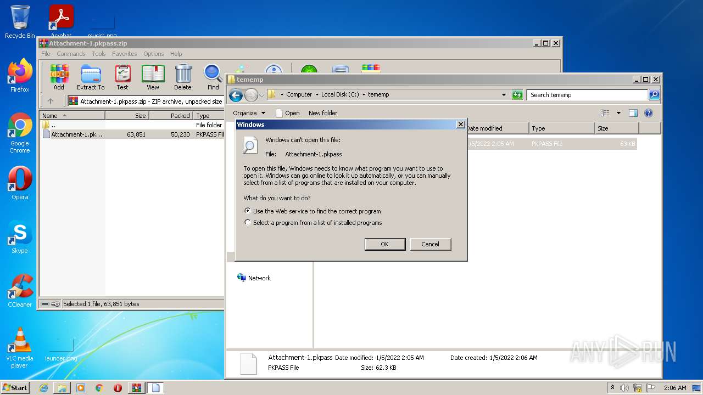The width and height of the screenshot is (703, 395).
Task: Show hidden tray icons arrow
Action: pos(612,388)
